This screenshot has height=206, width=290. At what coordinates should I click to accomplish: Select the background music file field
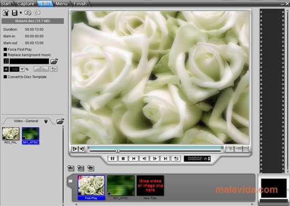coord(29,61)
